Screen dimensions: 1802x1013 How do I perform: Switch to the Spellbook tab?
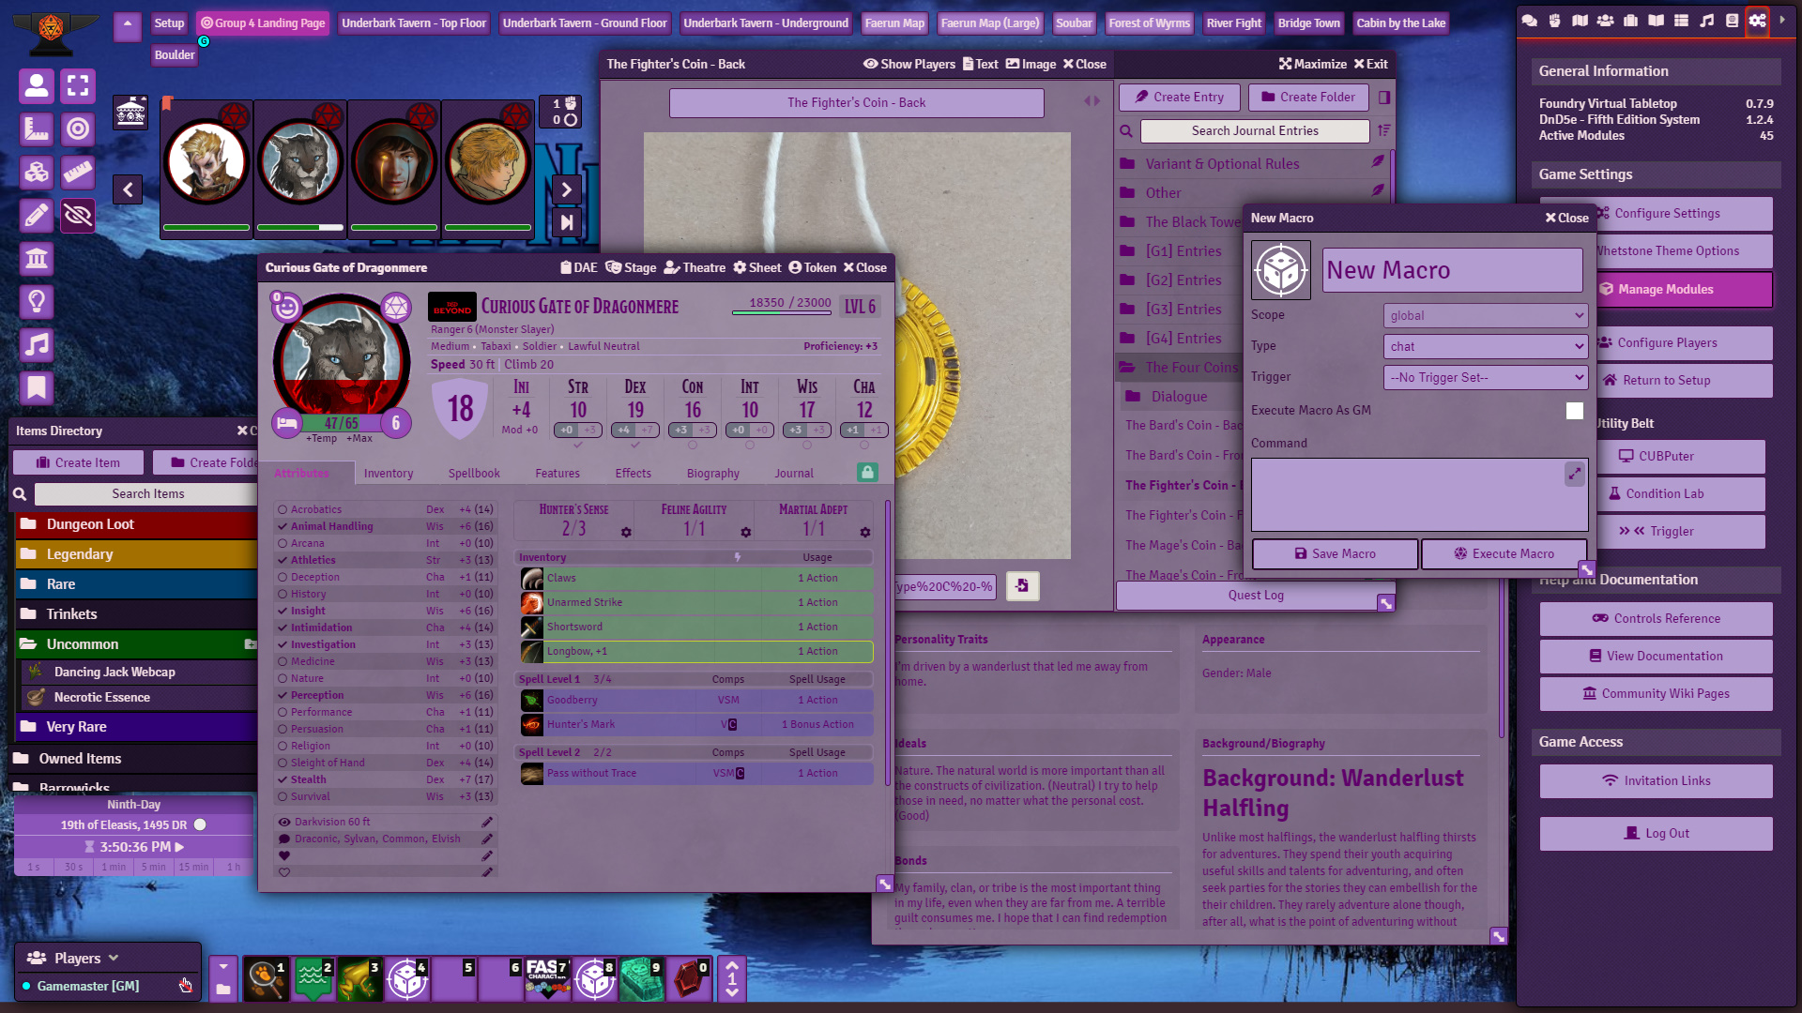coord(474,474)
